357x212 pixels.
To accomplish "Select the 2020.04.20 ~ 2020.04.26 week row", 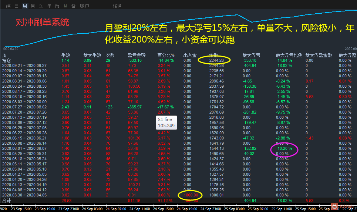I will point(24,179).
